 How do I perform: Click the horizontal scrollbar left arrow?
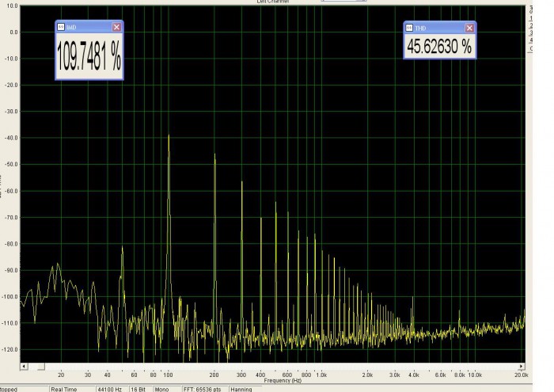24,366
